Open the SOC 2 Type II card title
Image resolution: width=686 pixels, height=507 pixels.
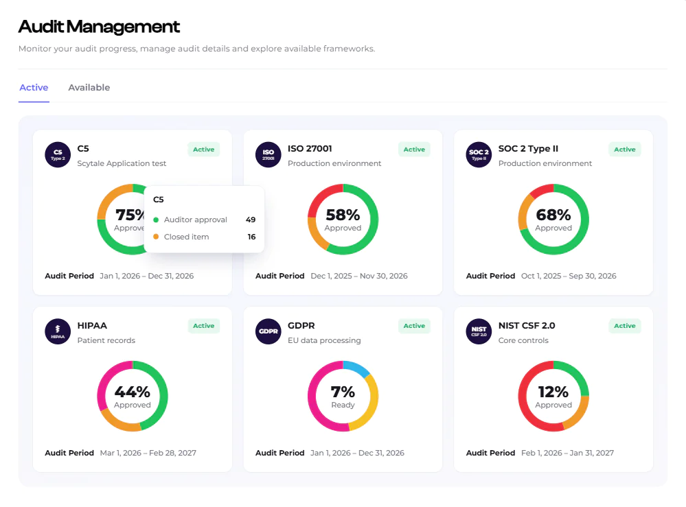click(x=528, y=149)
